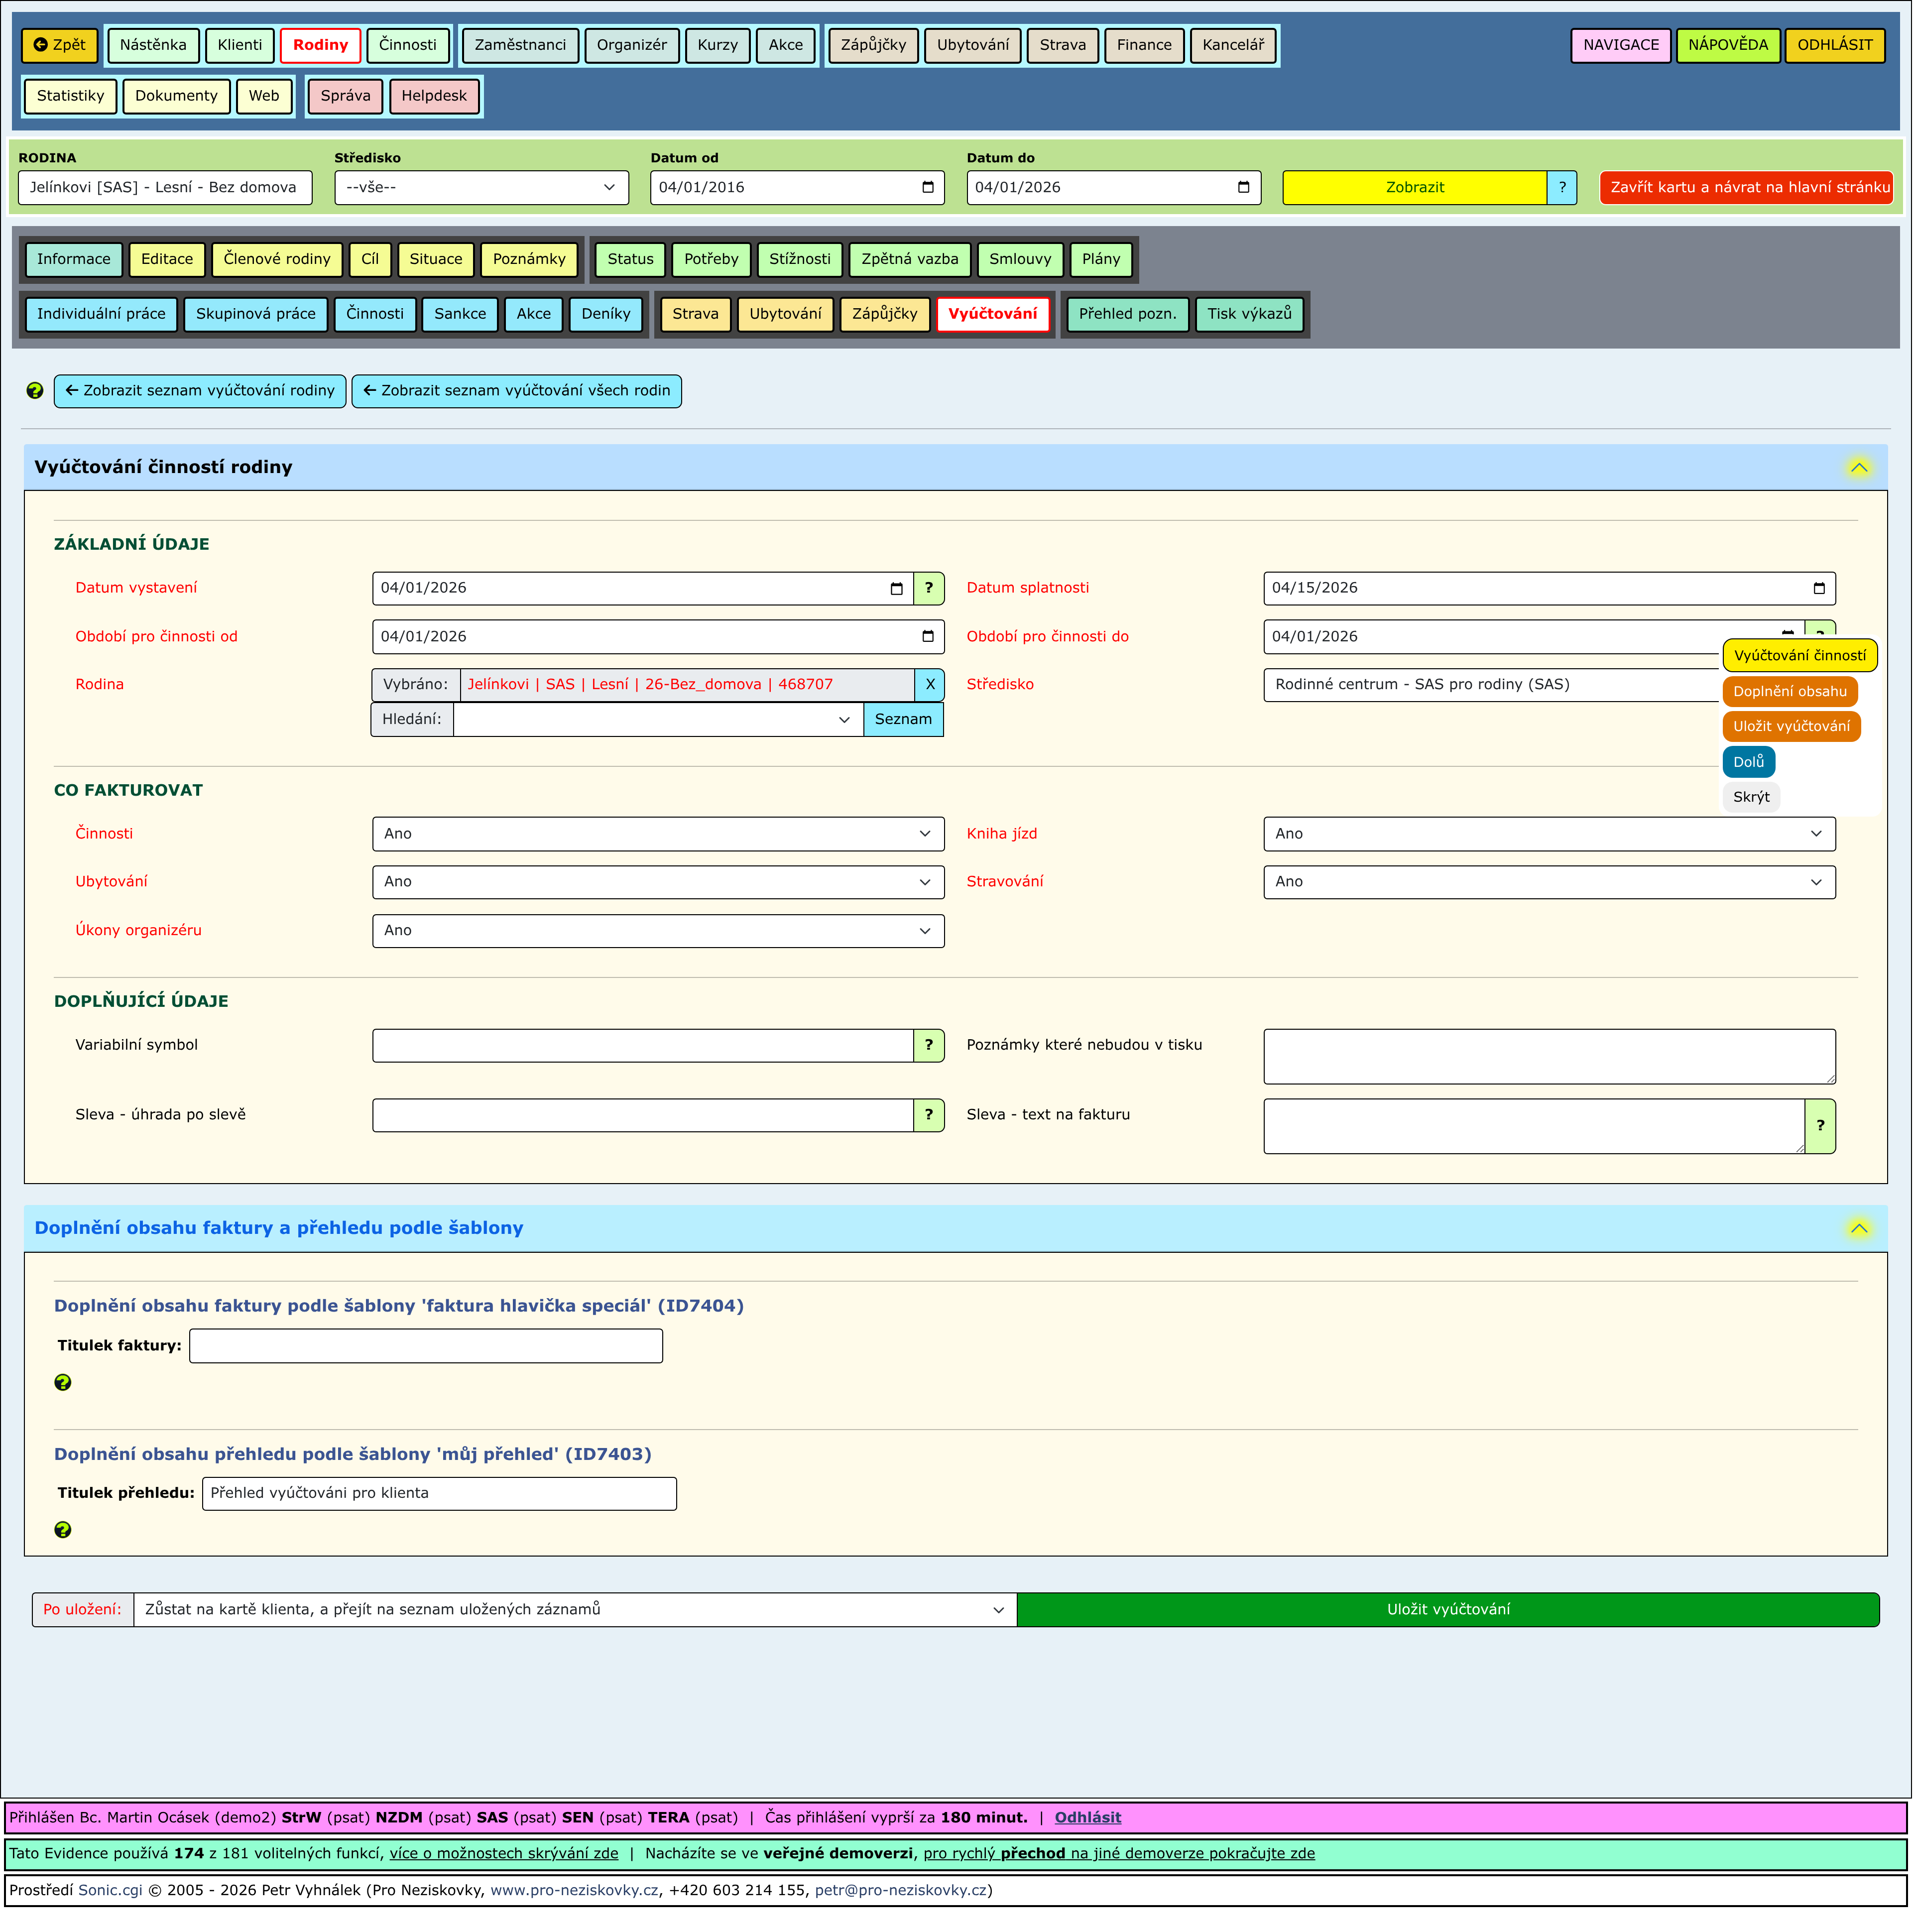Click the blue question mark next to Zobrazit

point(1563,188)
